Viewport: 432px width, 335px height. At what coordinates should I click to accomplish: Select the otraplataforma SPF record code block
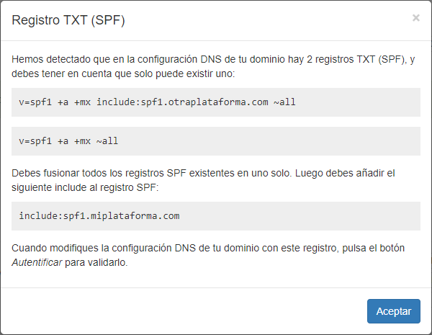coord(216,102)
